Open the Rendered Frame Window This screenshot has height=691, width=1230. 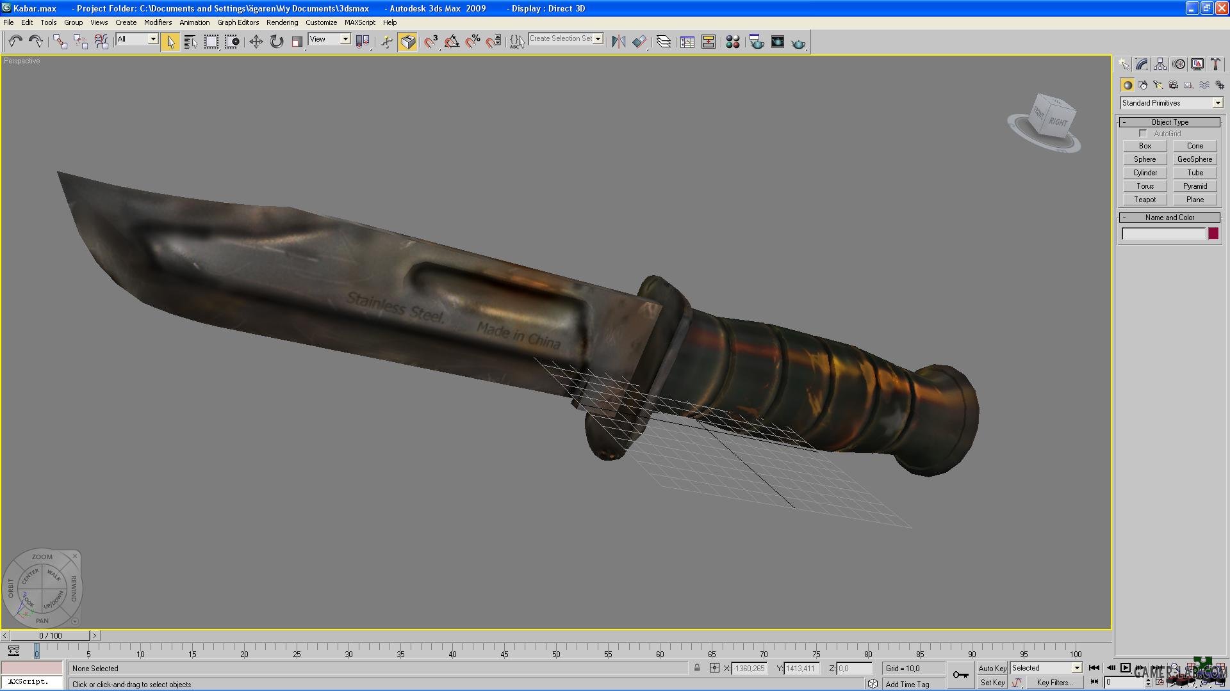(778, 42)
